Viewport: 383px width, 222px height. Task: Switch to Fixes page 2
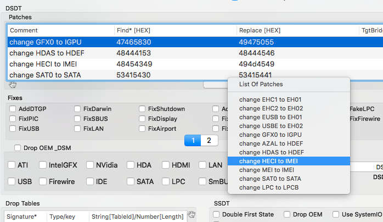pyautogui.click(x=209, y=140)
